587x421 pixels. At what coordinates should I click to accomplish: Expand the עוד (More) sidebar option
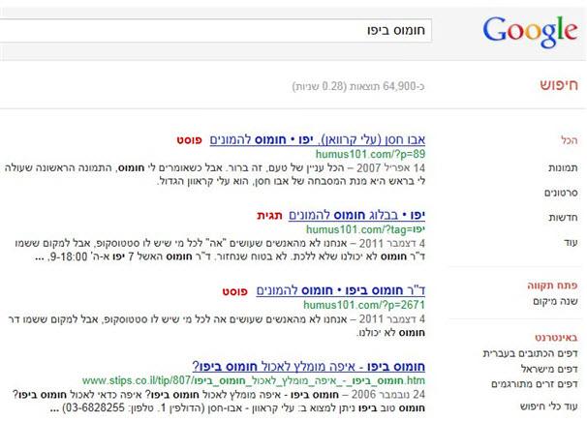pos(571,243)
